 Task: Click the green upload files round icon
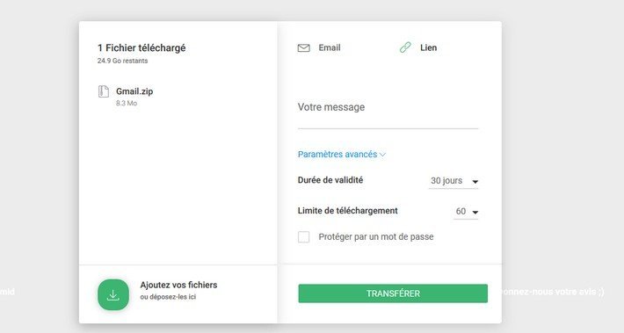pyautogui.click(x=113, y=295)
